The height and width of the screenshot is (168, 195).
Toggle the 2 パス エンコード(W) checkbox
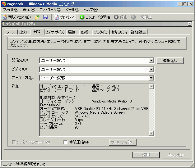click(14, 142)
